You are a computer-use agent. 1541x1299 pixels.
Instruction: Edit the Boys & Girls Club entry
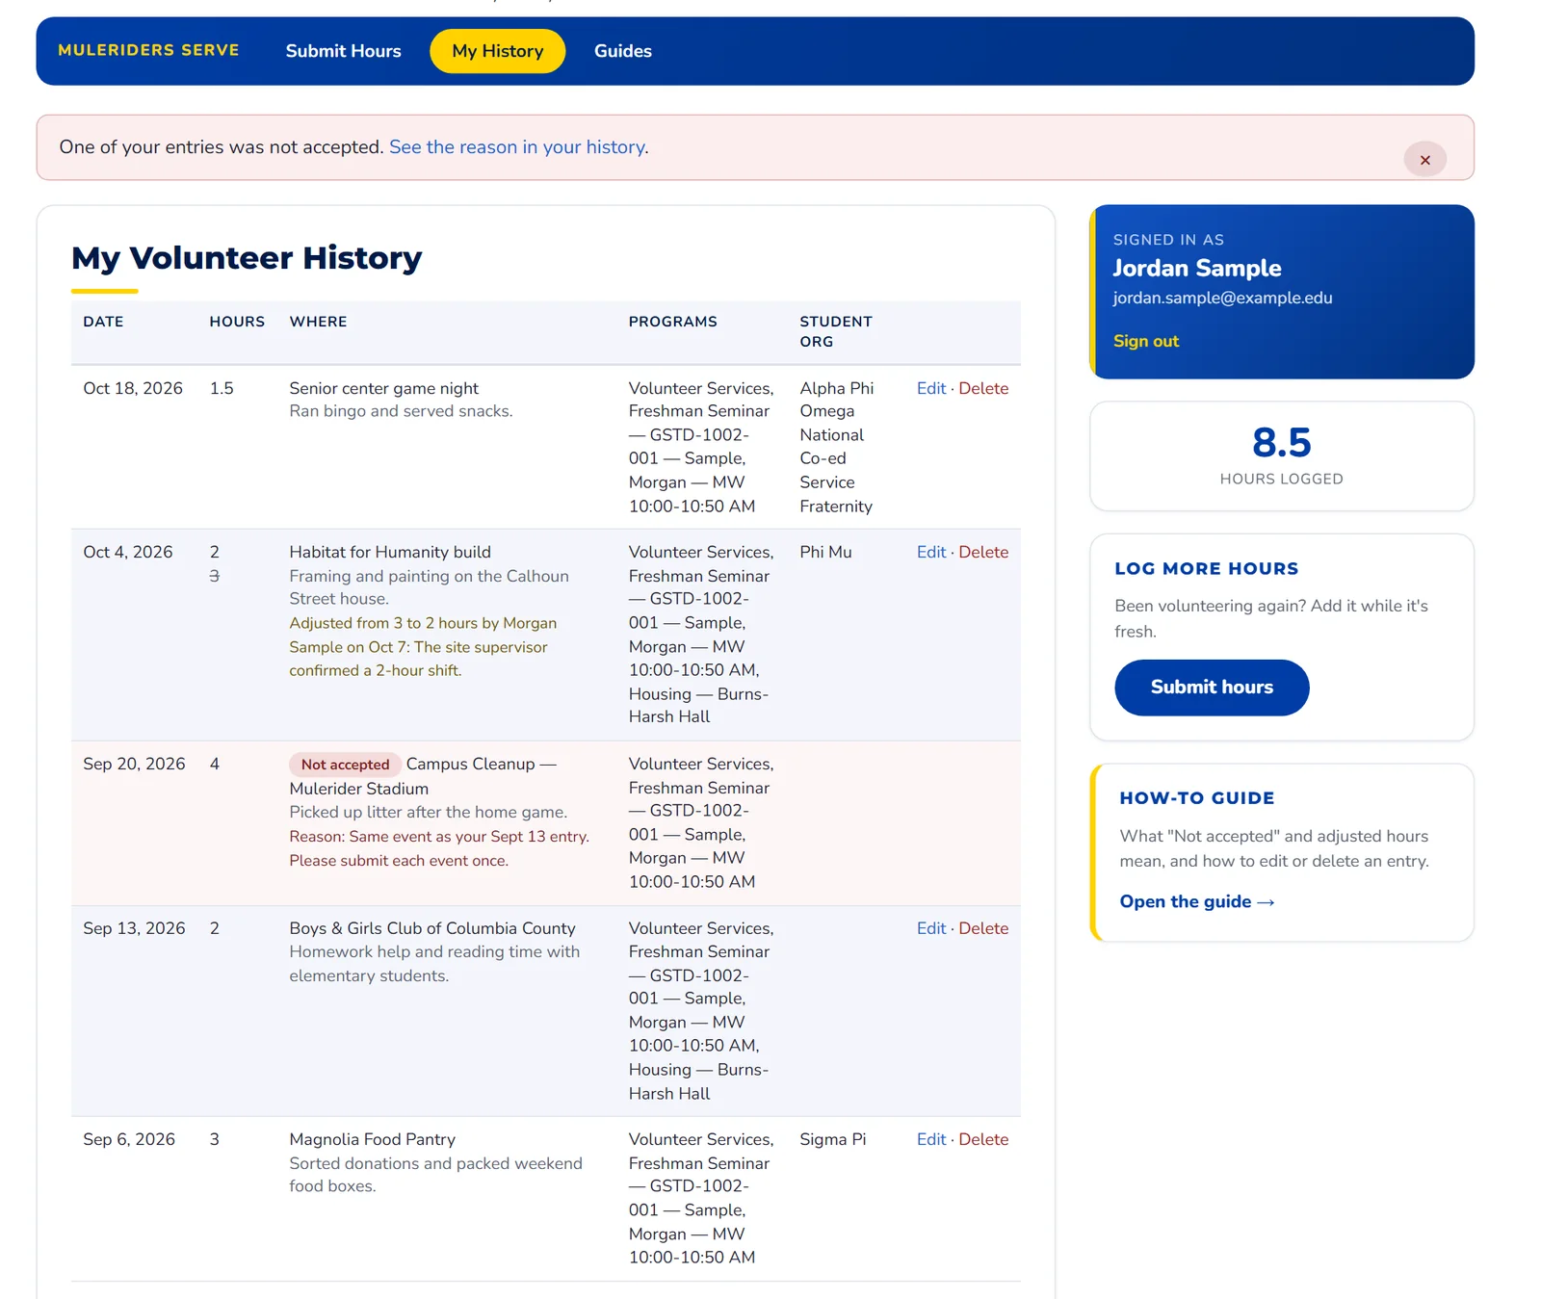coord(930,928)
